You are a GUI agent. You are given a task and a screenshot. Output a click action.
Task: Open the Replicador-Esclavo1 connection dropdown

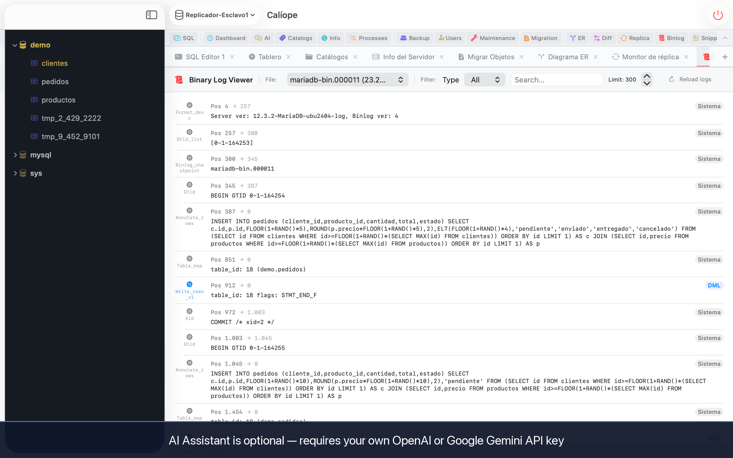(215, 15)
